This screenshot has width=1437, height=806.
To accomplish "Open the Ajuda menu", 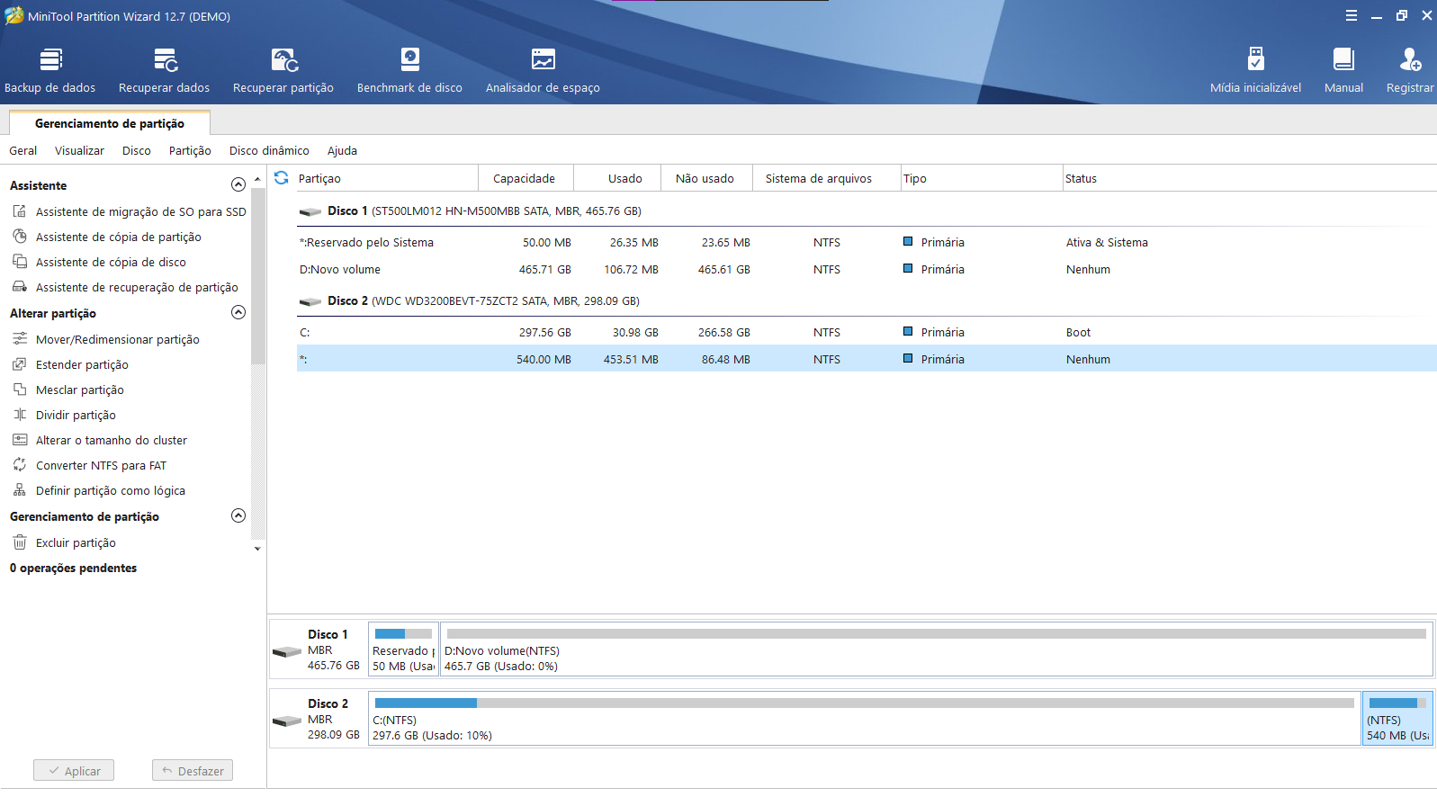I will click(342, 150).
